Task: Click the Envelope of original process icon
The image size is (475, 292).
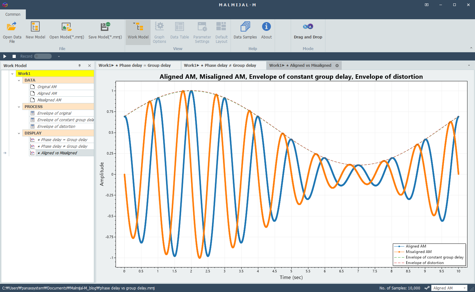Action: point(32,113)
